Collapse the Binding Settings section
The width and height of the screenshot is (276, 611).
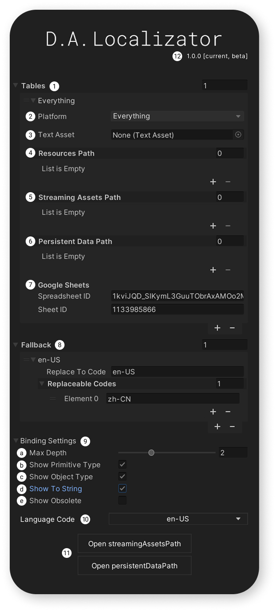click(16, 441)
